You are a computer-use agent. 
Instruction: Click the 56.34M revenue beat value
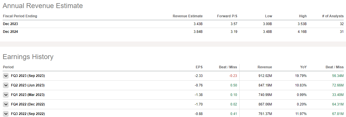(336, 76)
